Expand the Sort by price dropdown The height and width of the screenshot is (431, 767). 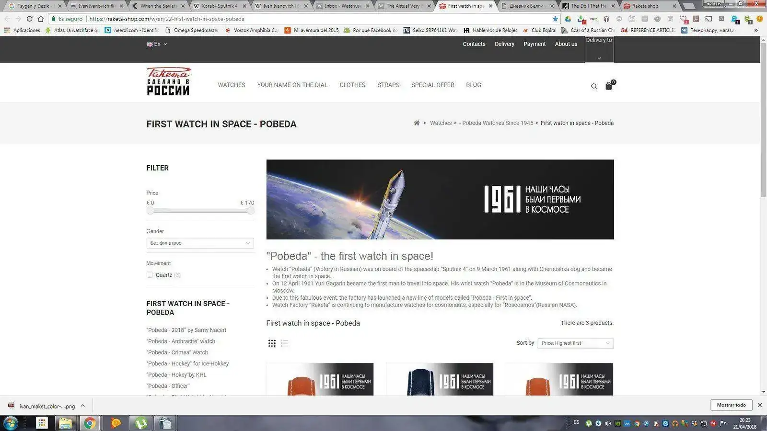(575, 343)
